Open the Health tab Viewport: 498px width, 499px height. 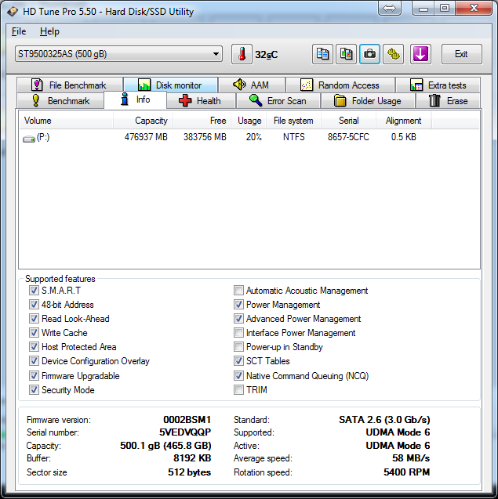pos(201,100)
